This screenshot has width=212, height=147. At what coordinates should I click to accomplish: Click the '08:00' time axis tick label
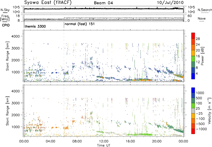77,141
